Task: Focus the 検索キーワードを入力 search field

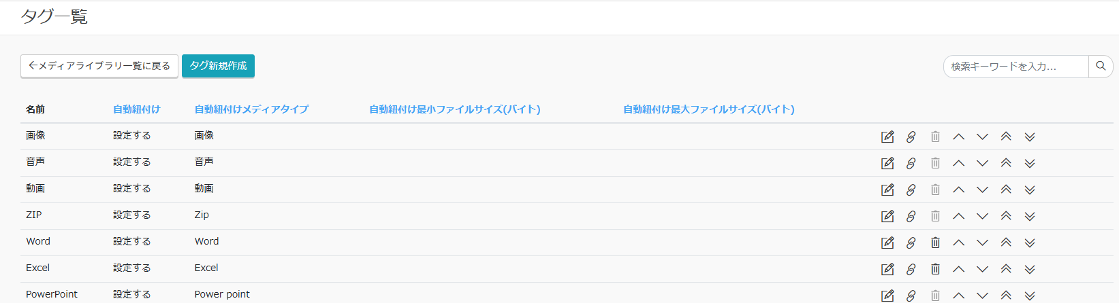Action: (1015, 67)
